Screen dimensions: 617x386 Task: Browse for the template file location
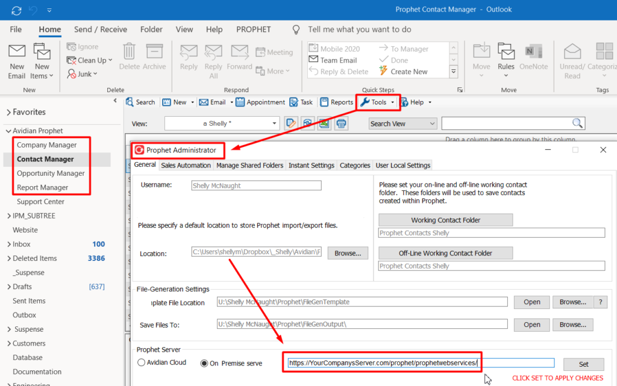pos(573,302)
